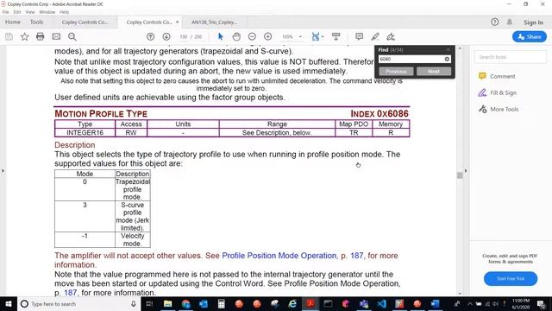Zoom in with the plus icon
This screenshot has width=552, height=311.
pyautogui.click(x=268, y=36)
